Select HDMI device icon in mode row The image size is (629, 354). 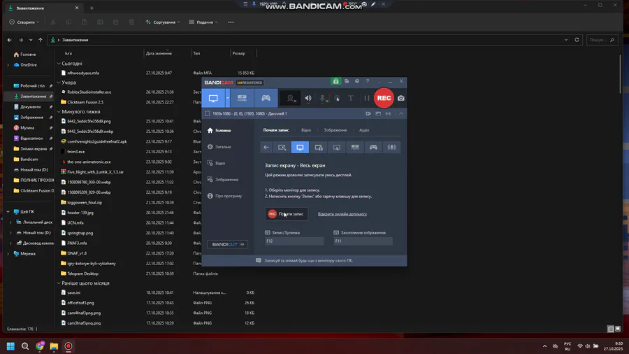tap(355, 148)
